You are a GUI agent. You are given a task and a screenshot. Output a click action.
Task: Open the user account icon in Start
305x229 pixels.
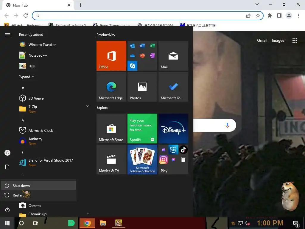(x=7, y=153)
